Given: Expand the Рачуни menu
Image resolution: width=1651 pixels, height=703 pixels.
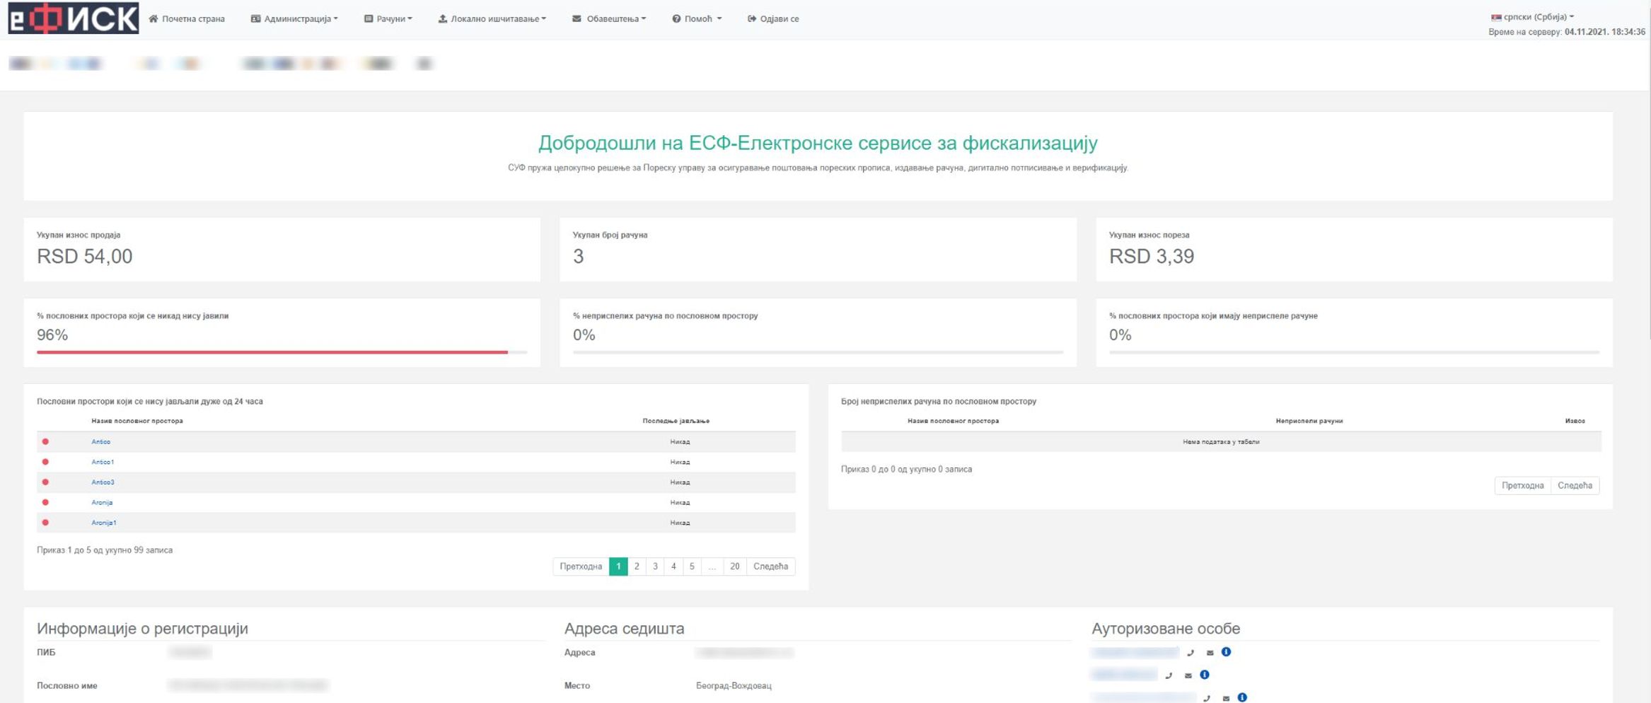Looking at the screenshot, I should click(x=388, y=19).
